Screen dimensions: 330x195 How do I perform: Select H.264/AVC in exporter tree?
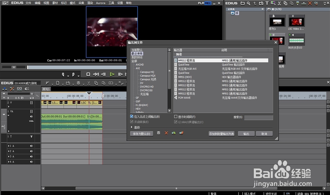[x=142, y=105]
